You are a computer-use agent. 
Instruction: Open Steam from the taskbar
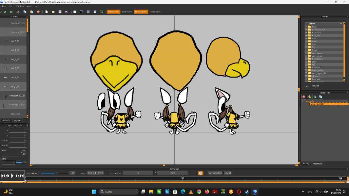tap(247, 191)
